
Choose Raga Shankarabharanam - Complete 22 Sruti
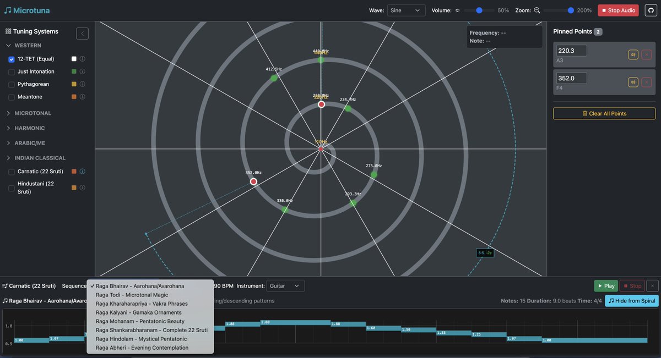pos(150,330)
